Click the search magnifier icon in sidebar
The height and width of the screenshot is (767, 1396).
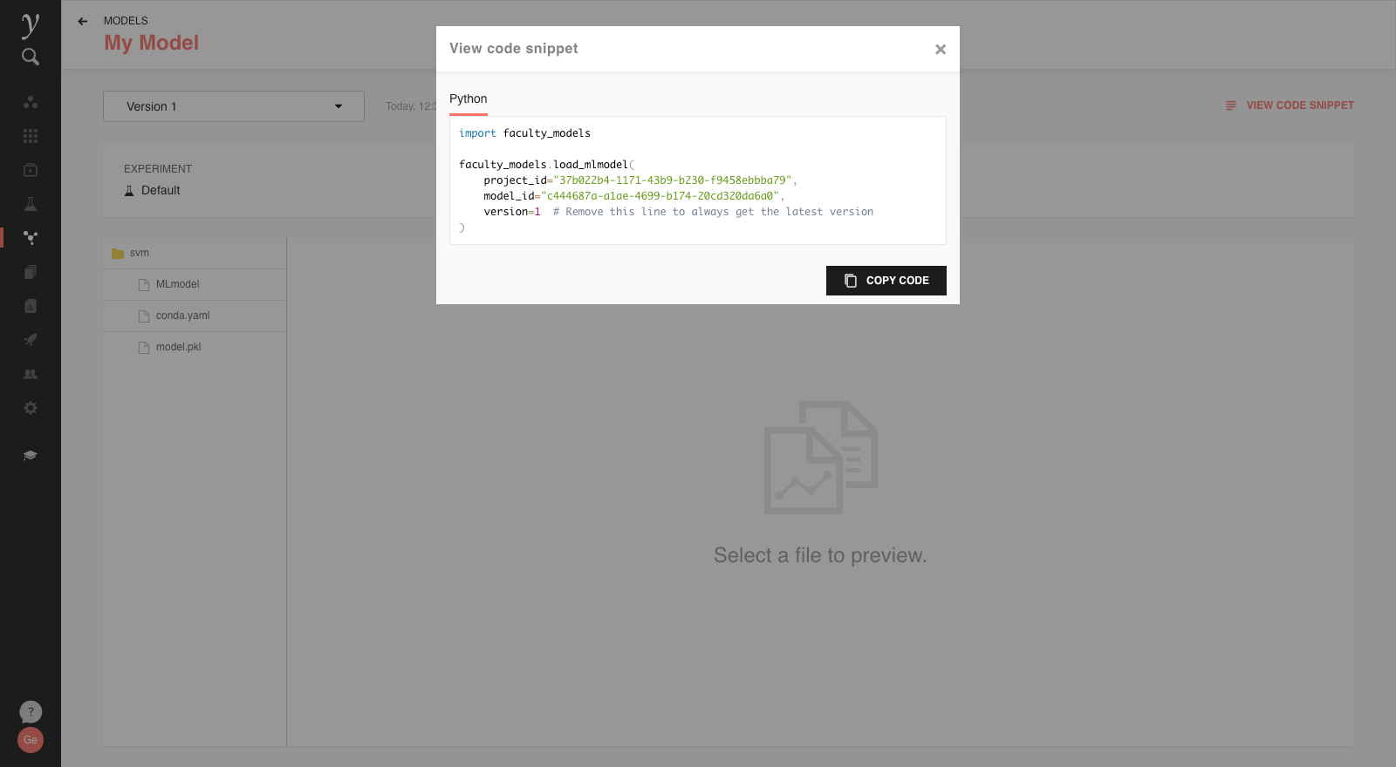[x=31, y=58]
